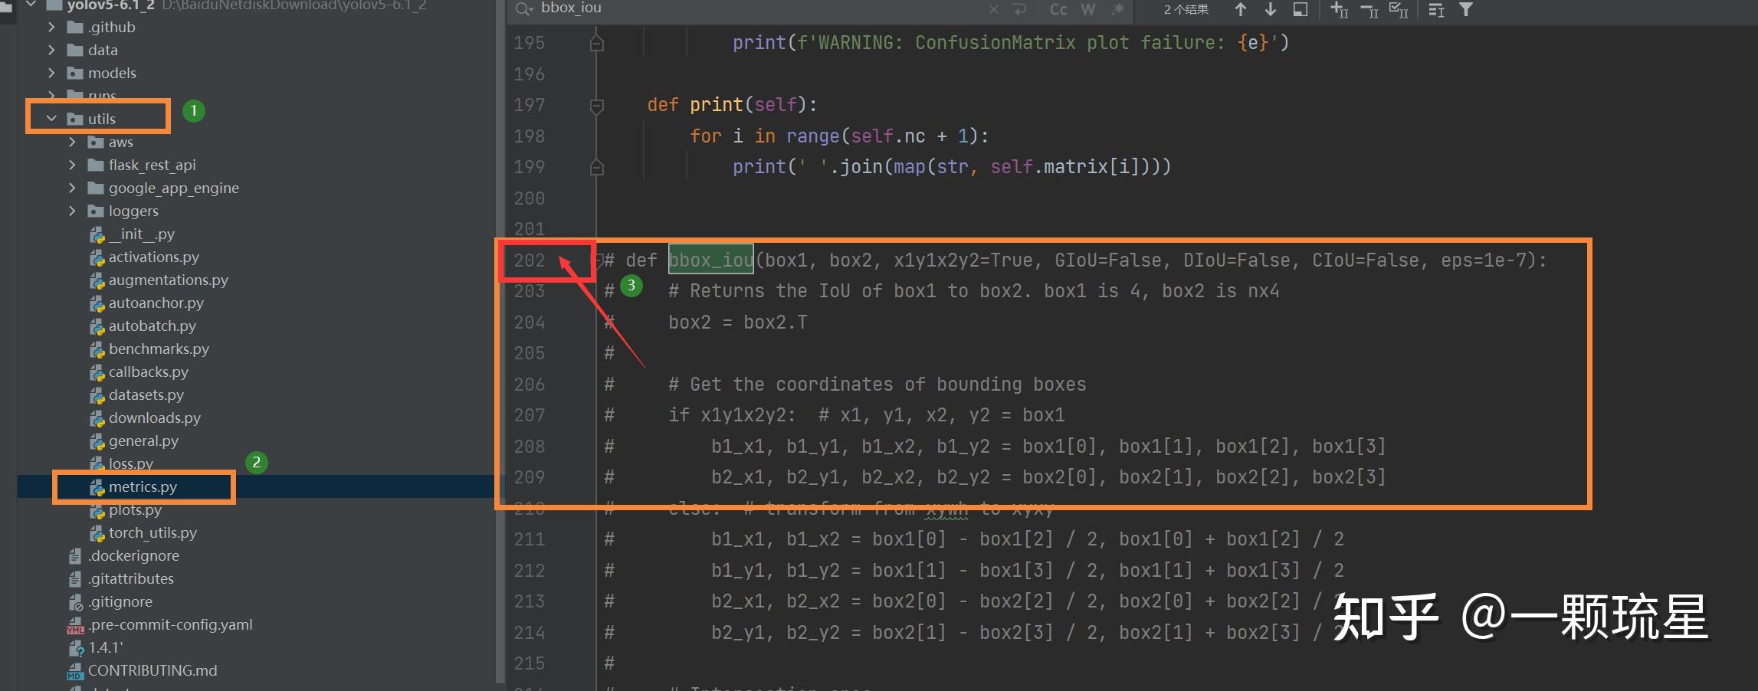Toggle multiline search mode icon
This screenshot has width=1758, height=691.
coord(1436,9)
